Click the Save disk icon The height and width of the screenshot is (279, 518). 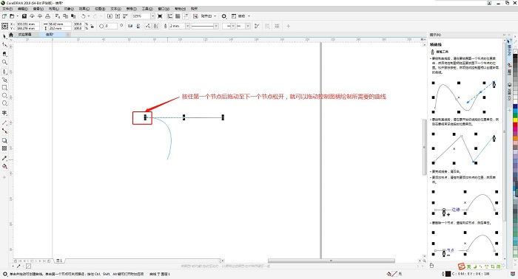pyautogui.click(x=24, y=15)
